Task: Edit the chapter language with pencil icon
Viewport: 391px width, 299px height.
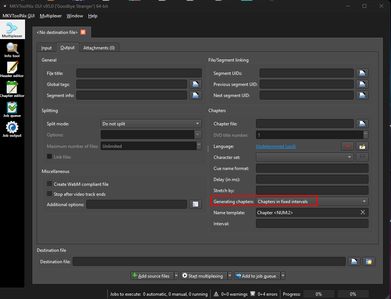Action: (362, 146)
